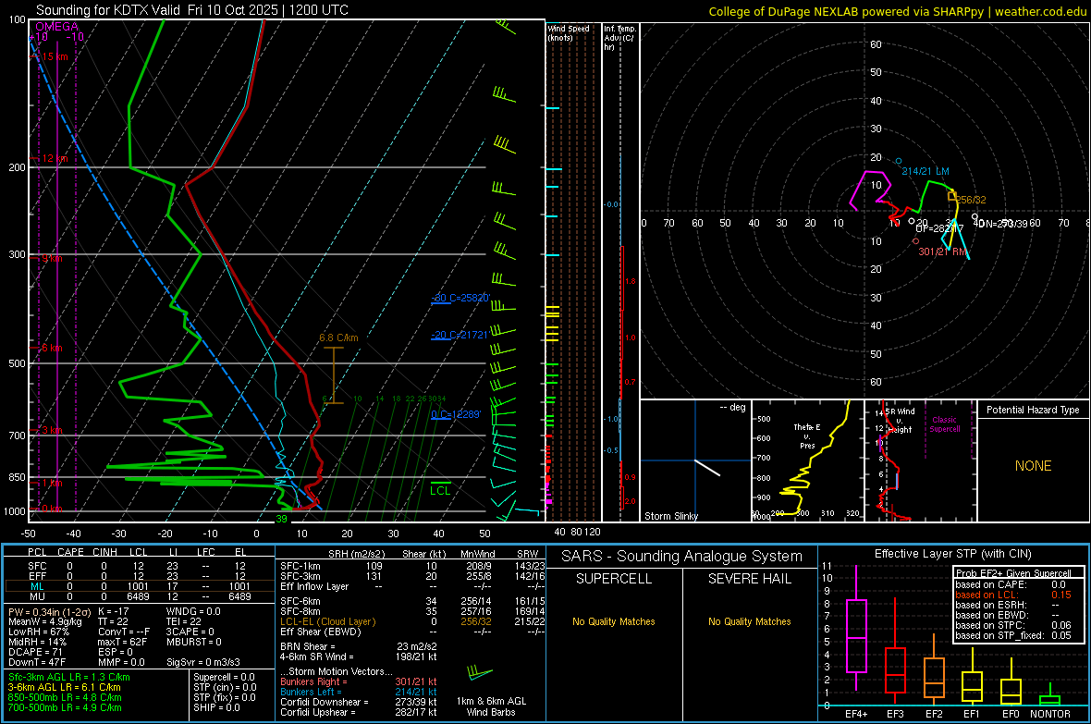Click the Inf. Temp. Adv. header

click(x=619, y=38)
